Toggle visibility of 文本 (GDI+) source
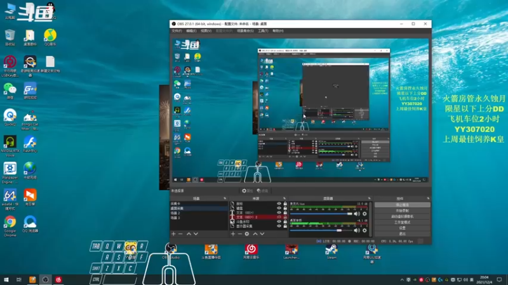Image resolution: width=508 pixels, height=285 pixels. pyautogui.click(x=279, y=213)
